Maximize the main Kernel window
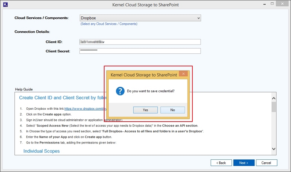Viewport: 291px width, 172px height. click(272, 3)
